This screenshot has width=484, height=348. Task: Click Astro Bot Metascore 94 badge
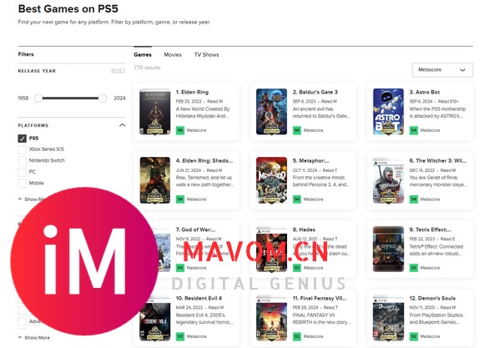click(x=414, y=130)
